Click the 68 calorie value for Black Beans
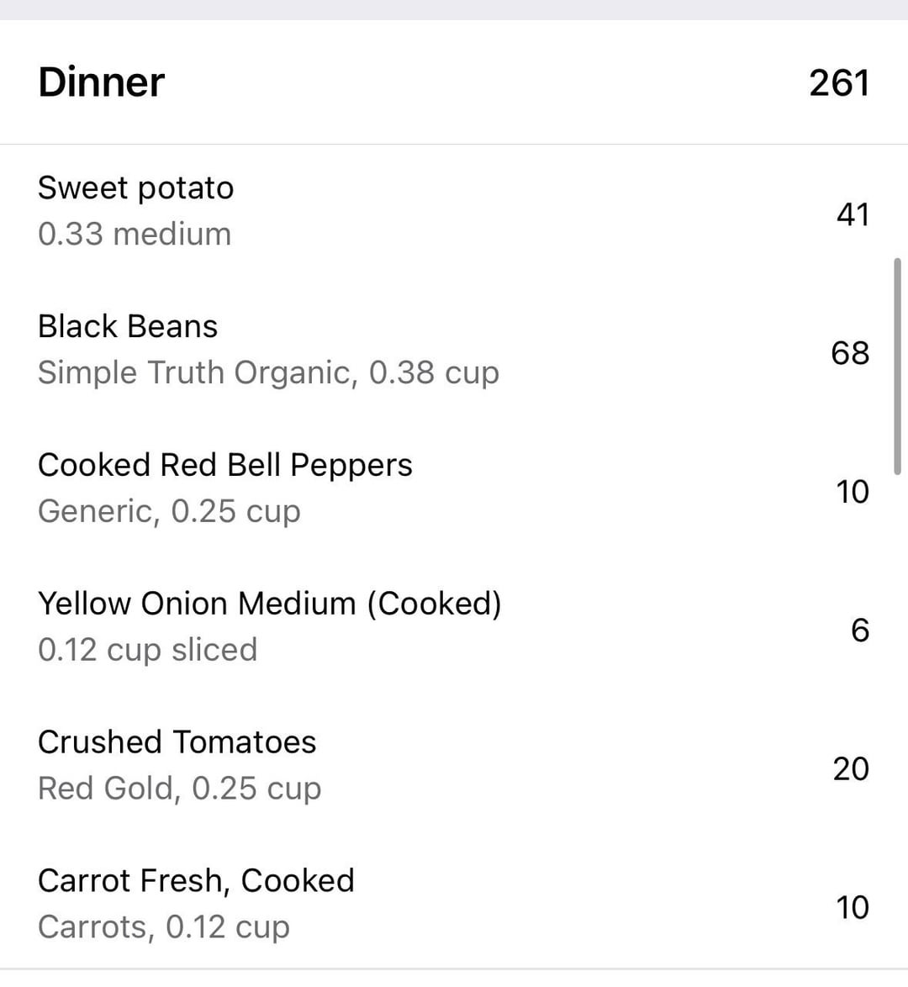Viewport: 908px width, 987px height. (x=850, y=353)
